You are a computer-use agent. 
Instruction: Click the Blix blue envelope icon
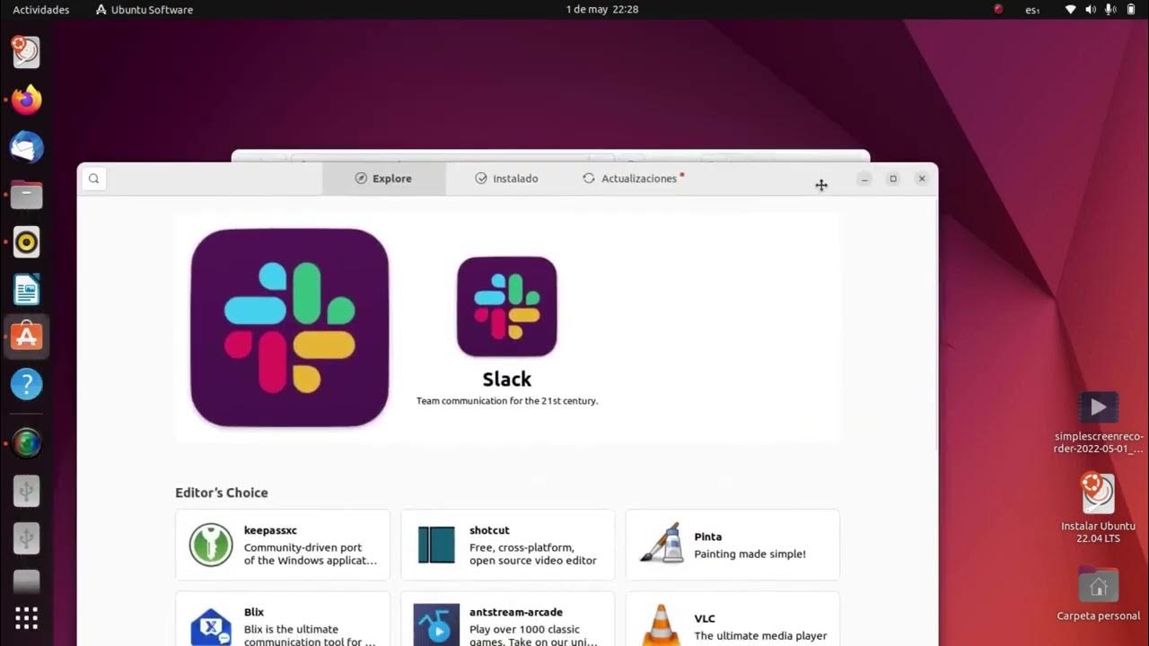(212, 625)
